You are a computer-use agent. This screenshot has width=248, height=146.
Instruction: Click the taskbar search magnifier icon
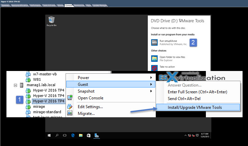coord(57,135)
